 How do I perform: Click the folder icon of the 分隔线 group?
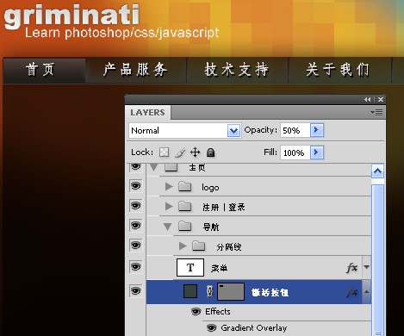pyautogui.click(x=199, y=246)
